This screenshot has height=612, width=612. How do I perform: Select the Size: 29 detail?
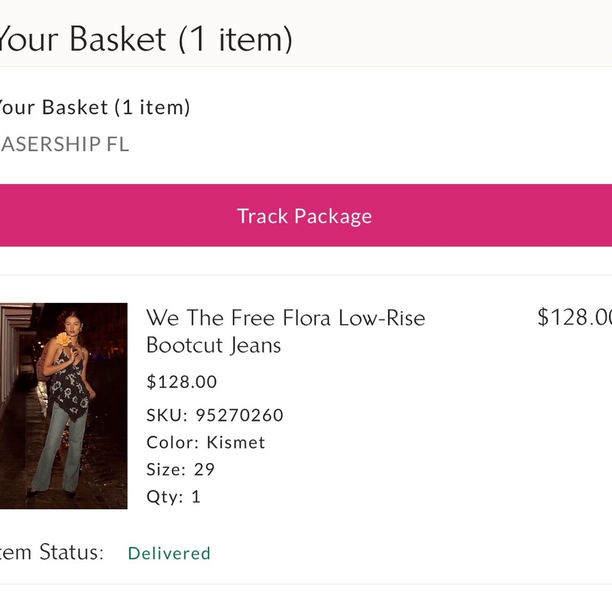click(x=180, y=469)
